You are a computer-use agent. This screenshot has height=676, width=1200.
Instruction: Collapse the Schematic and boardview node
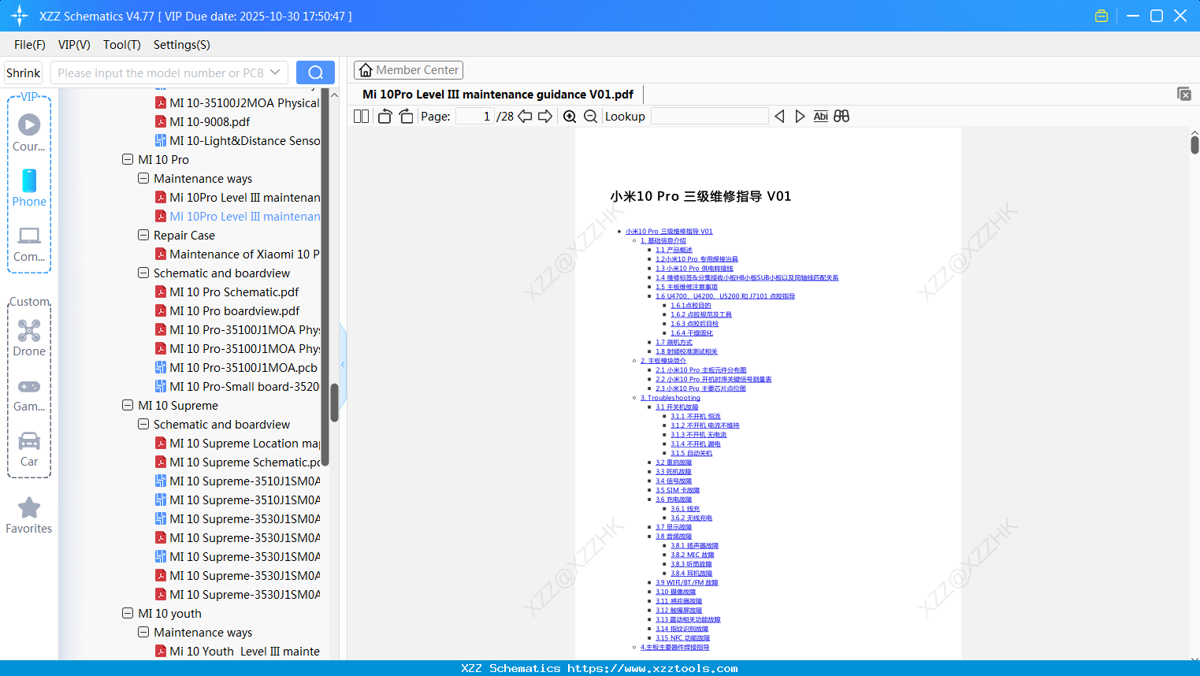point(143,273)
